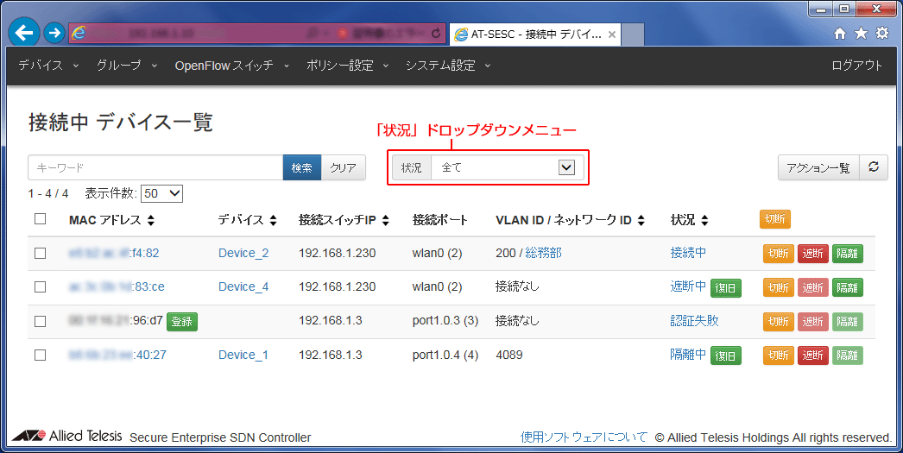This screenshot has height=453, width=903.
Task: Click the reload icon beside アクション一覧
Action: click(x=874, y=167)
